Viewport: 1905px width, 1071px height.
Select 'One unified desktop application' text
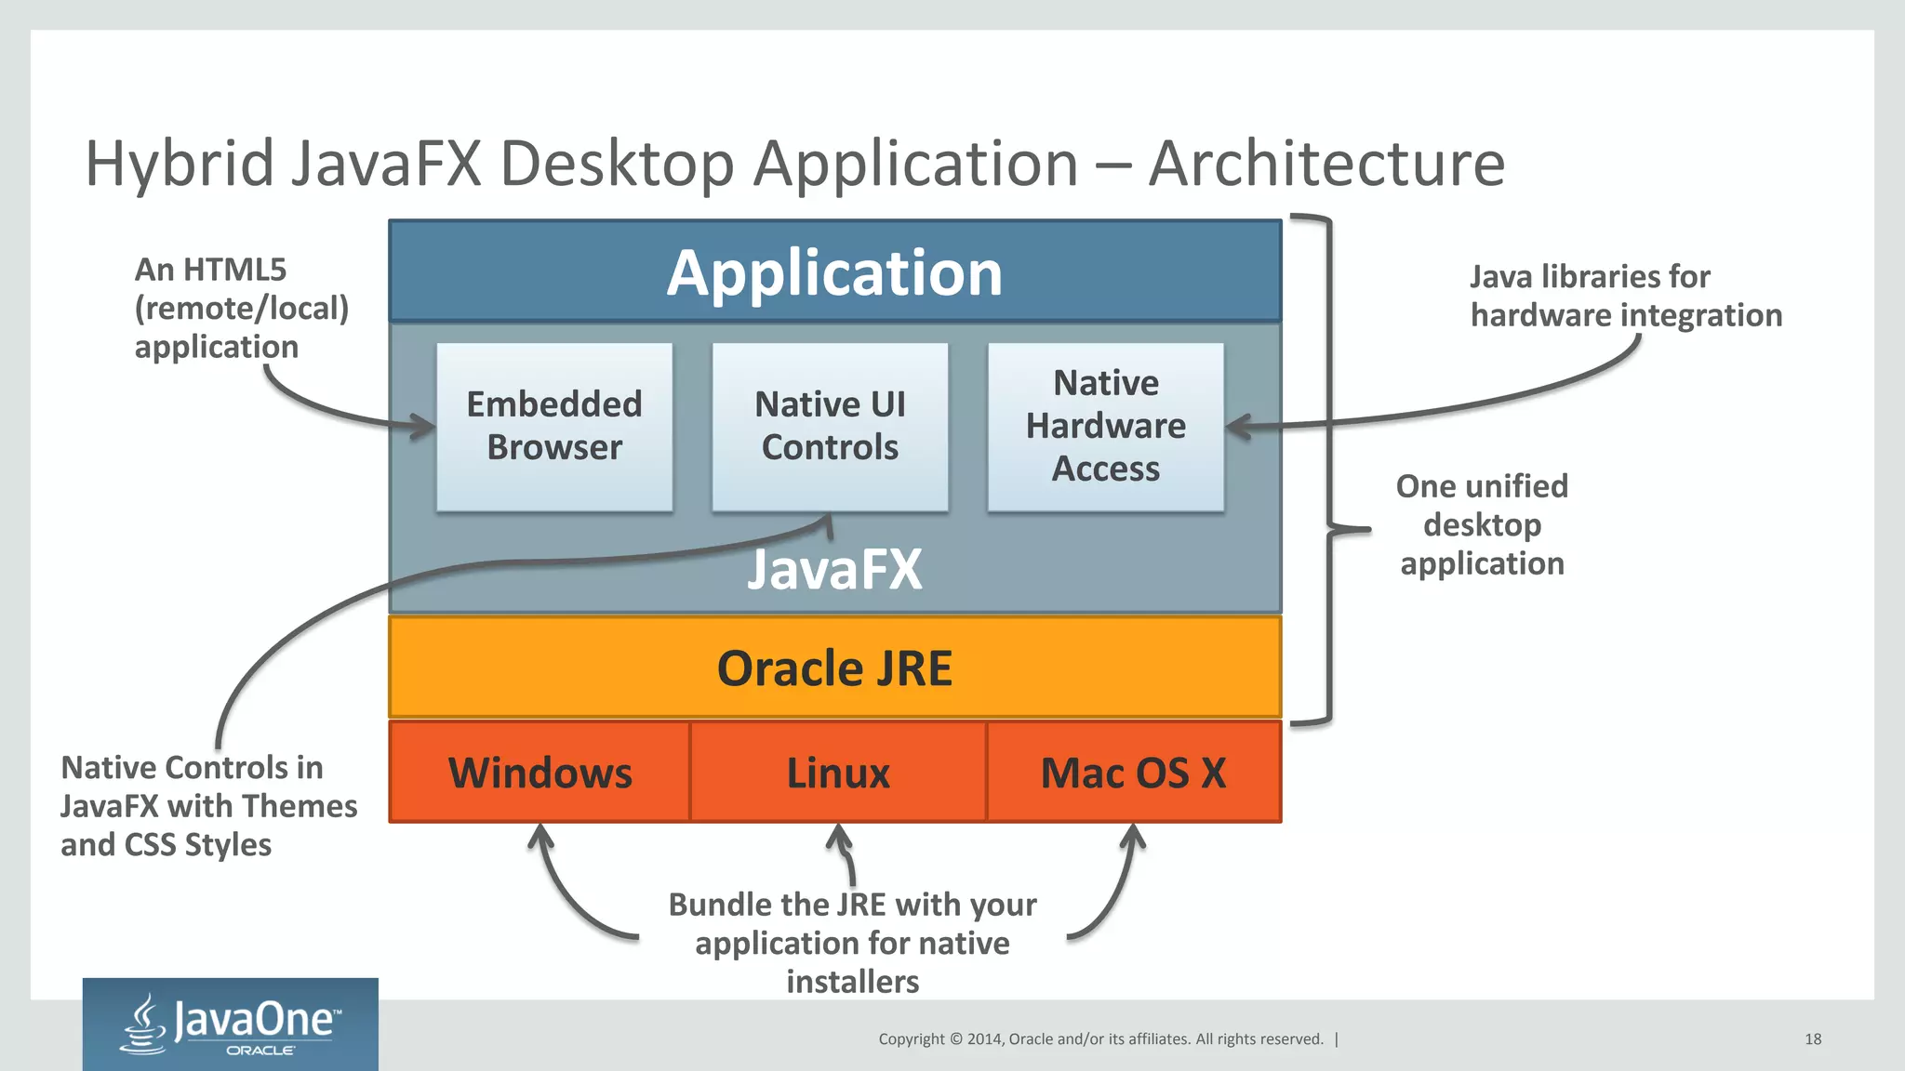click(x=1483, y=524)
